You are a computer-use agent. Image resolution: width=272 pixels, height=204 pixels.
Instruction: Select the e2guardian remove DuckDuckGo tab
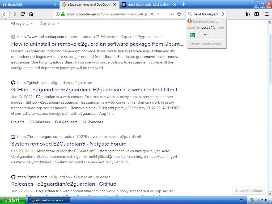tap(89, 5)
